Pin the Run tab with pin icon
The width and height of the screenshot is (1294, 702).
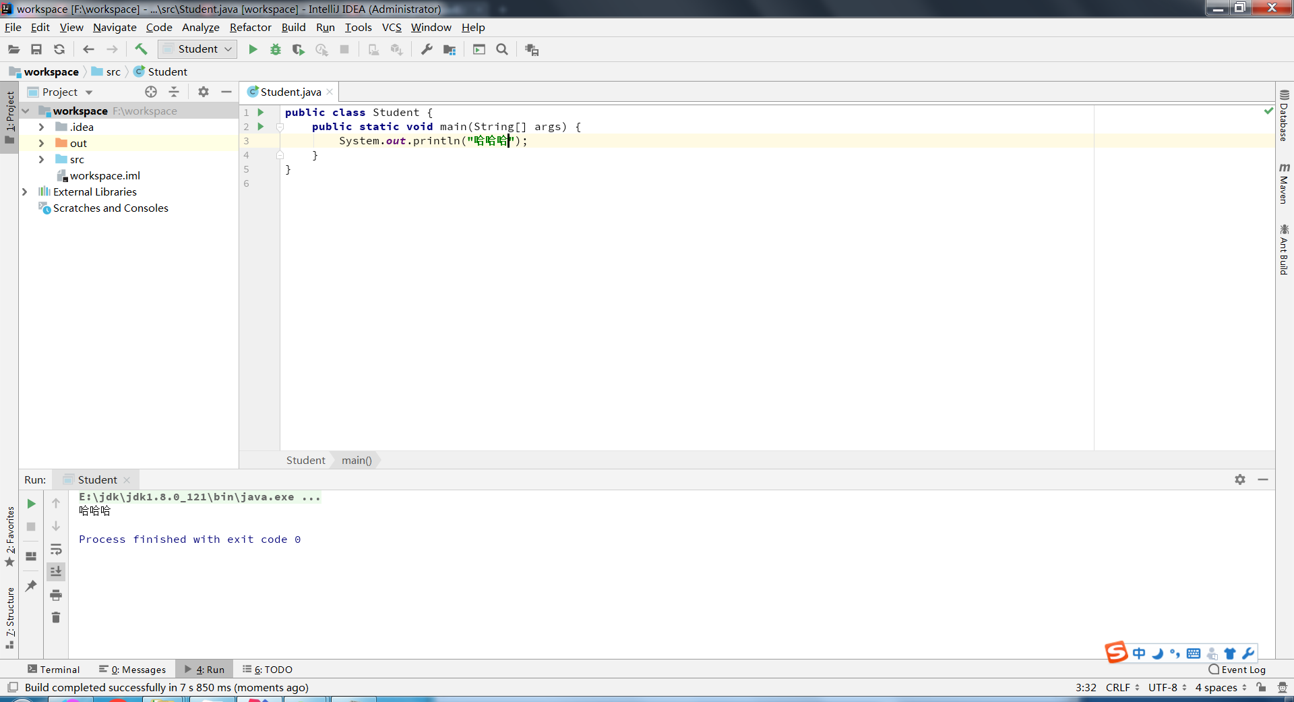(x=31, y=586)
